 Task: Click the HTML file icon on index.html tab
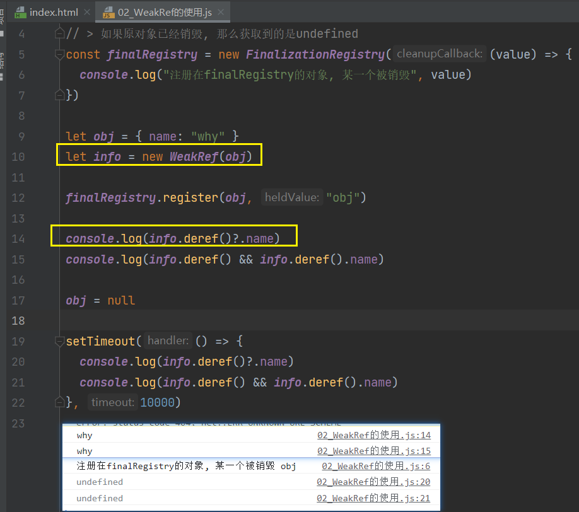point(20,13)
